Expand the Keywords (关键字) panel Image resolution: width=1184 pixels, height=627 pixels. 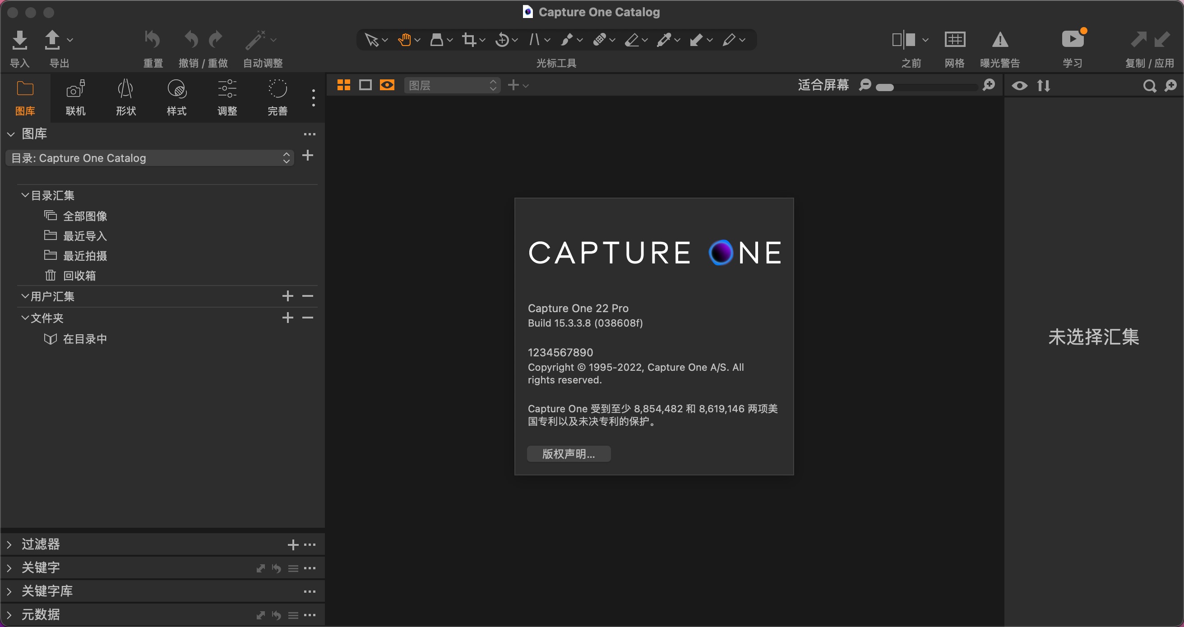9,568
